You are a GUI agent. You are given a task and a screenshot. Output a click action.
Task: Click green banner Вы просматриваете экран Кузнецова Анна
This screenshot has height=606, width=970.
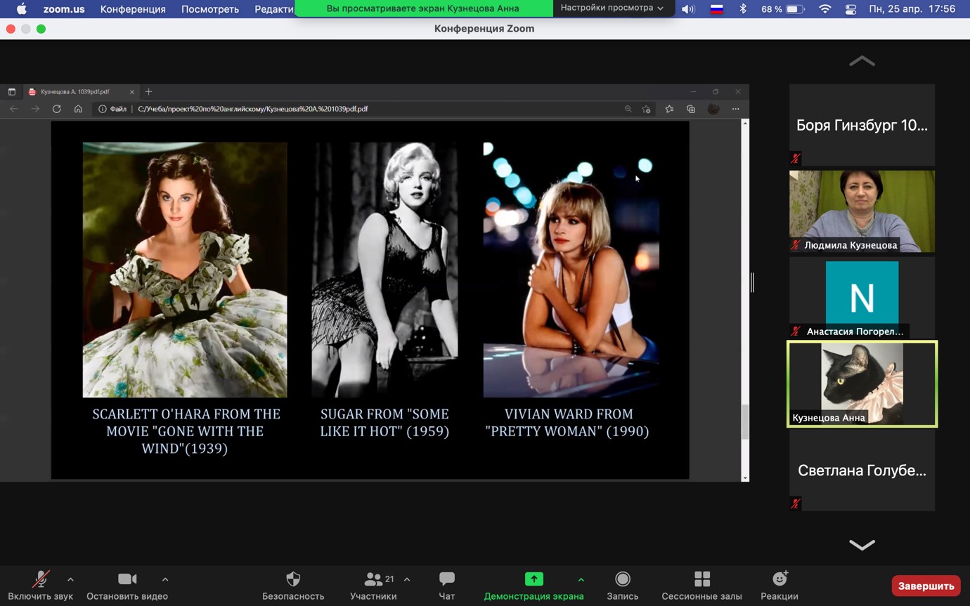click(x=423, y=8)
